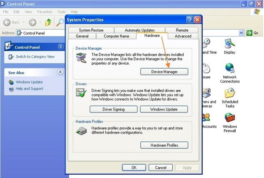Open Windows Update link in See Also
264x178 pixels.
coord(29,82)
